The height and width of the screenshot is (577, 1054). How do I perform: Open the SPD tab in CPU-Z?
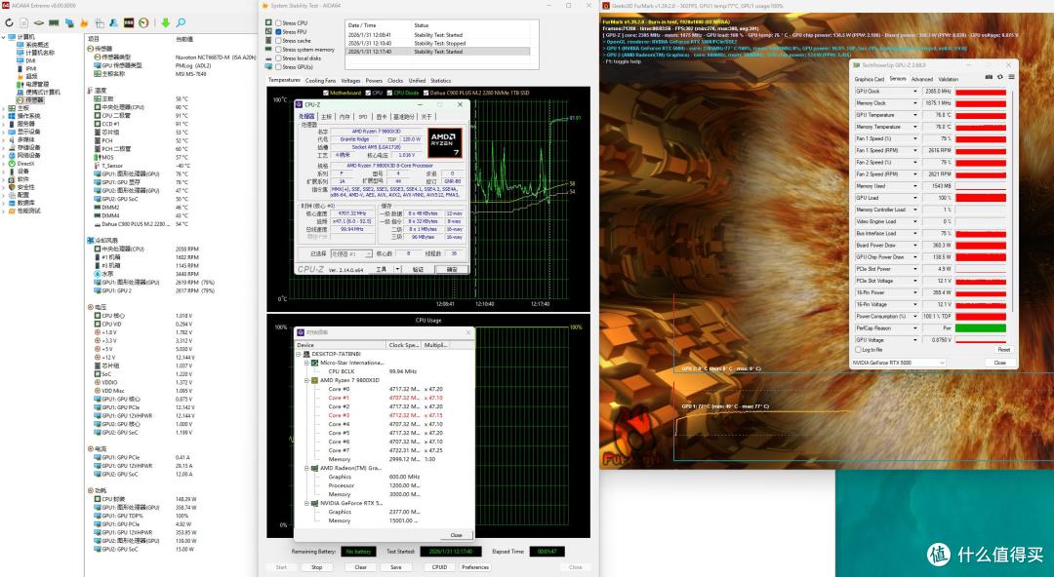click(363, 116)
